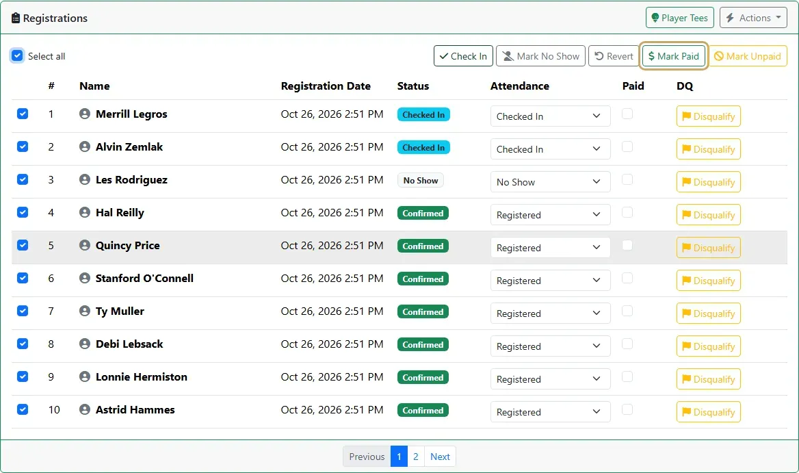
Task: Deselect the row checkbox for Les Rodriguez
Action: pyautogui.click(x=23, y=179)
